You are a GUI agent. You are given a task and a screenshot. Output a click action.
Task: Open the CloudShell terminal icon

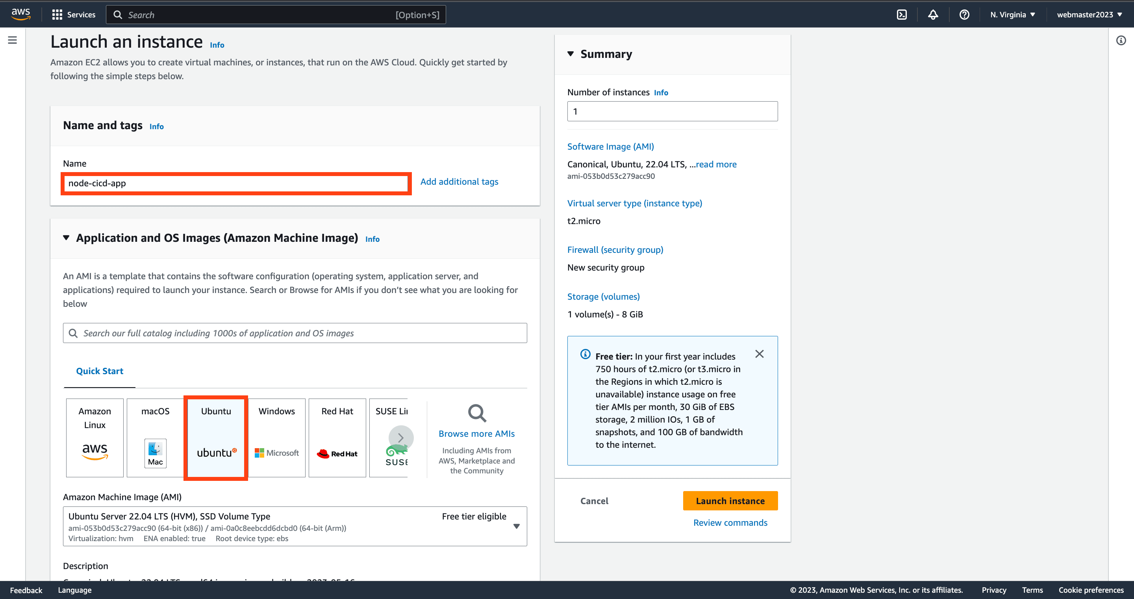coord(902,15)
